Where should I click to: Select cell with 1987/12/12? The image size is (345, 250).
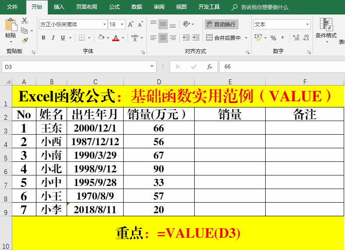coord(95,142)
